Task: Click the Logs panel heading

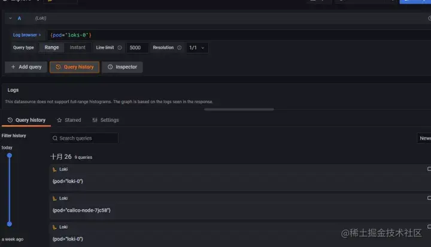Action: coord(13,90)
